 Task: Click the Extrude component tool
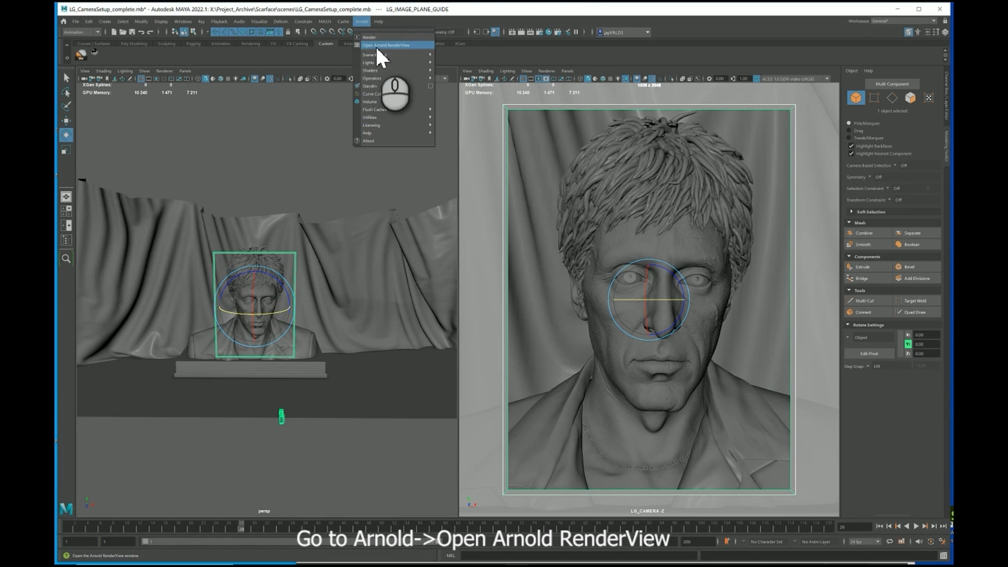point(863,267)
